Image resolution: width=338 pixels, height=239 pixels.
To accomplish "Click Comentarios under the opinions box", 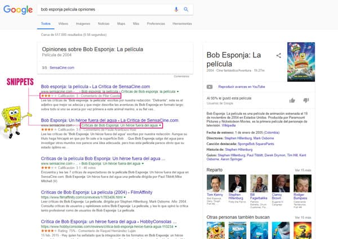I will 181,76.
